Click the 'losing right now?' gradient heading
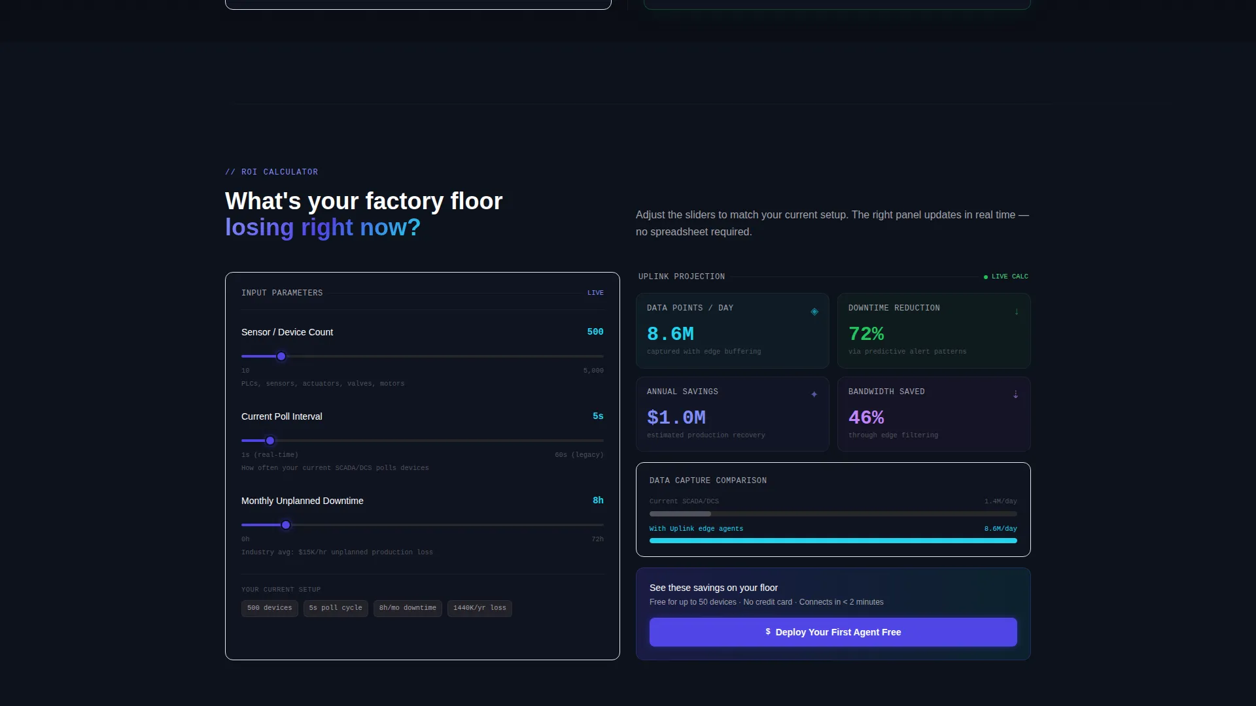This screenshot has height=706, width=1256. click(323, 227)
